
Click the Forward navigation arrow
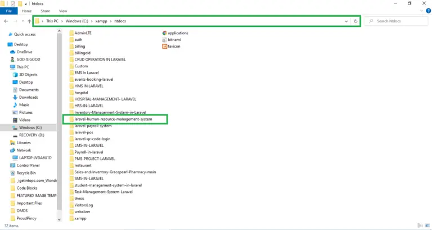point(15,21)
